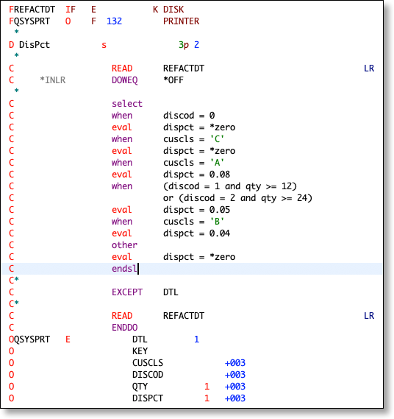Image resolution: width=394 pixels, height=419 pixels.
Task: Click the EXCEPT opcode
Action: pos(127,292)
